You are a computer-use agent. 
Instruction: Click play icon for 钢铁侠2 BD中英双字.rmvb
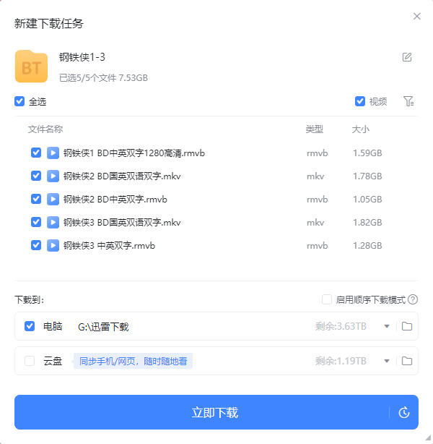pos(53,200)
